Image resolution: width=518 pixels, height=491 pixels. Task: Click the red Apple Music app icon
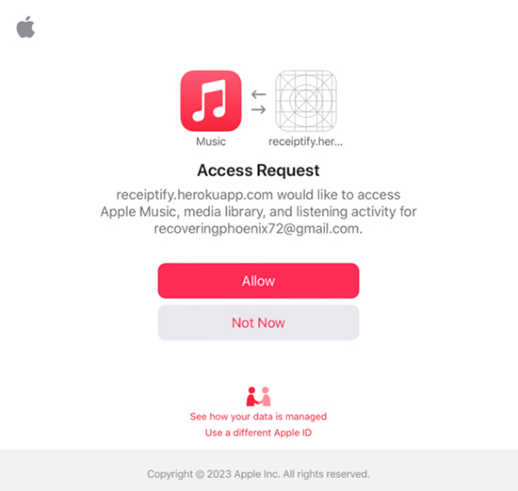(x=211, y=101)
